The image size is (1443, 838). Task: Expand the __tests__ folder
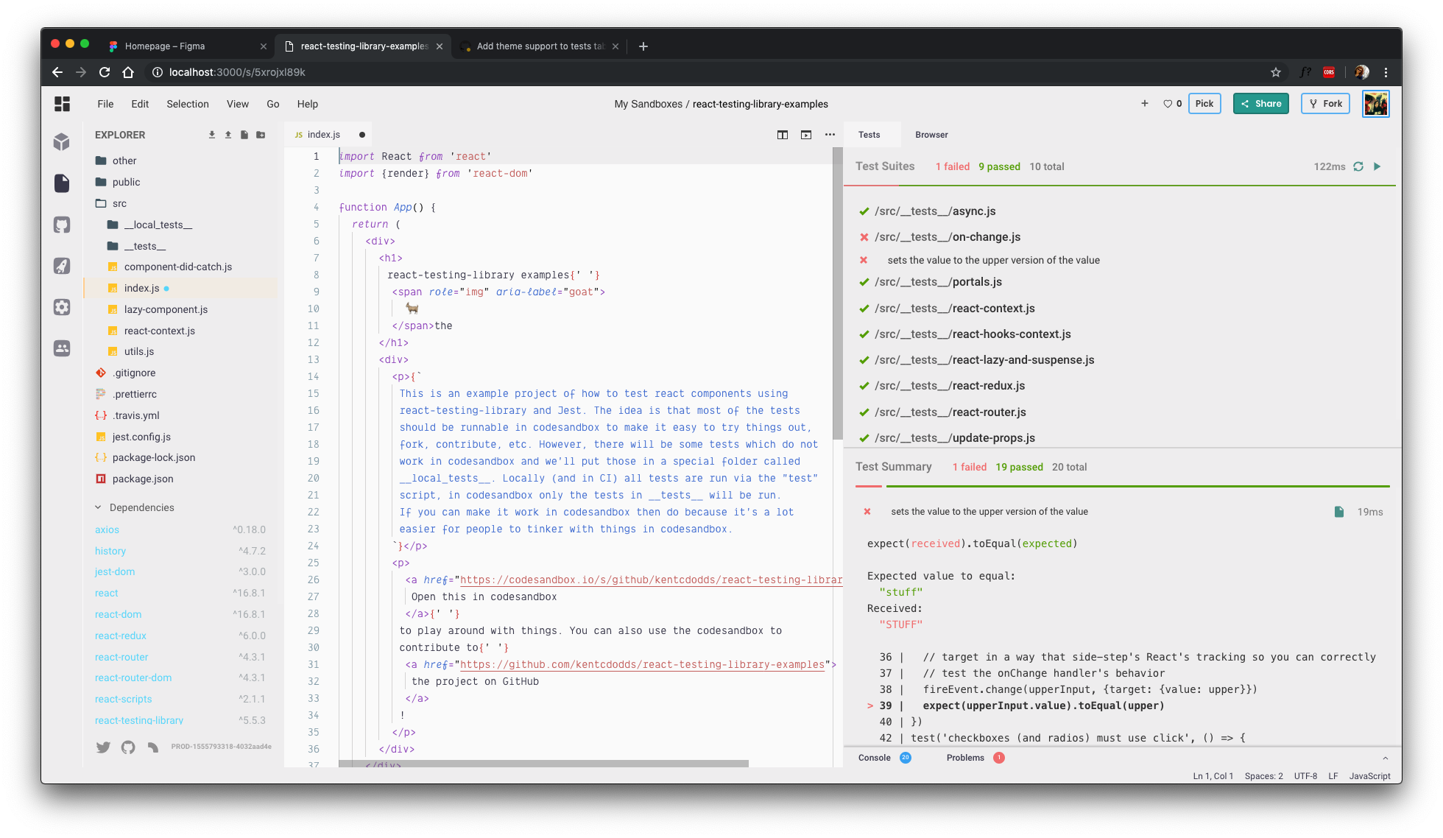[144, 246]
